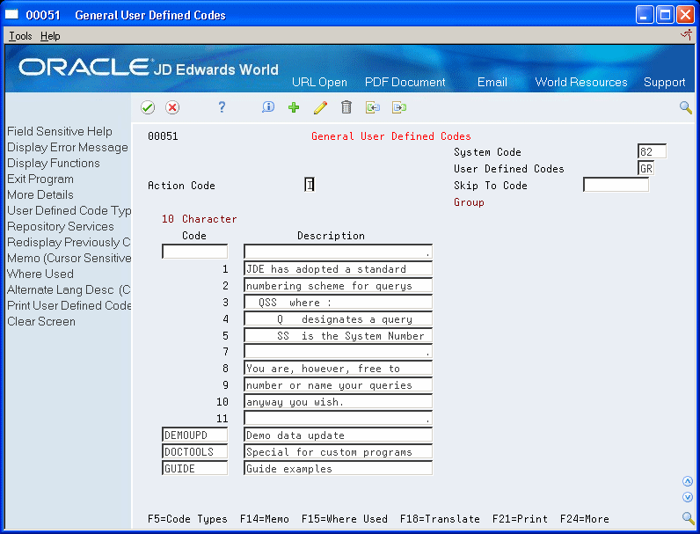Click the empty first Description field
Image resolution: width=700 pixels, height=534 pixels.
click(x=338, y=252)
